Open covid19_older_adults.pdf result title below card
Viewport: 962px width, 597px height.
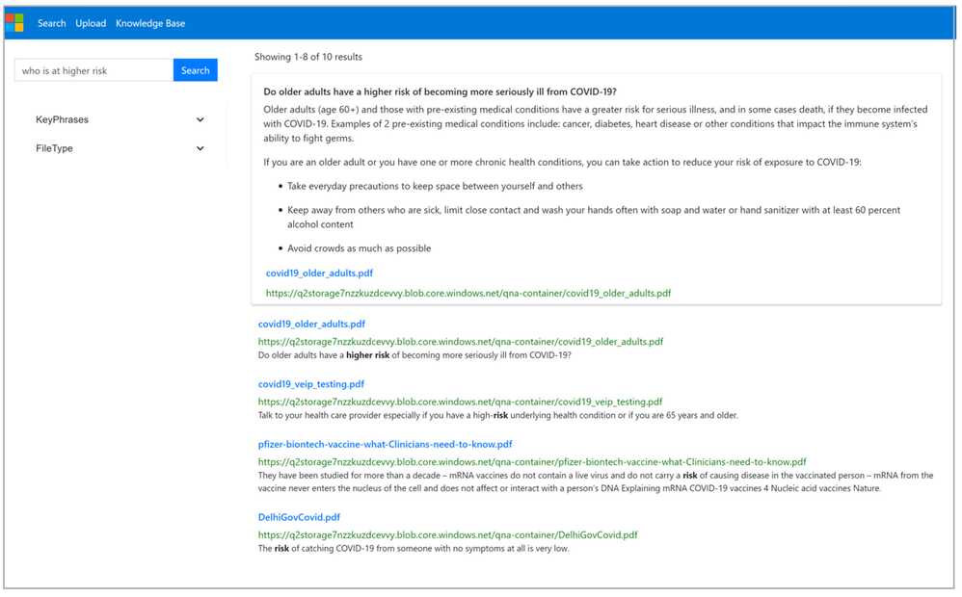311,324
